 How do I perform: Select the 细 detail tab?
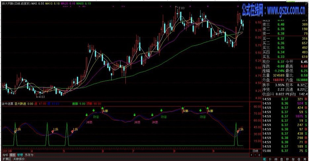(276, 159)
